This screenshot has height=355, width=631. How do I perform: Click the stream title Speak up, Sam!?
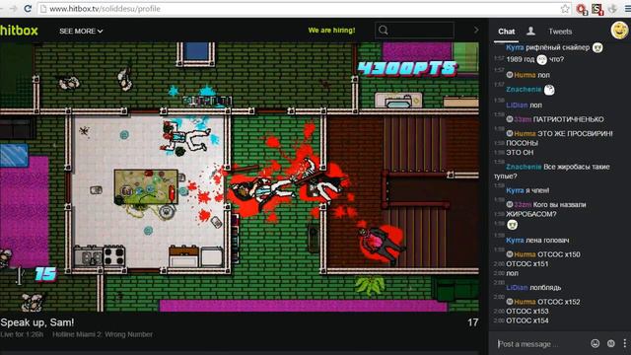(37, 322)
